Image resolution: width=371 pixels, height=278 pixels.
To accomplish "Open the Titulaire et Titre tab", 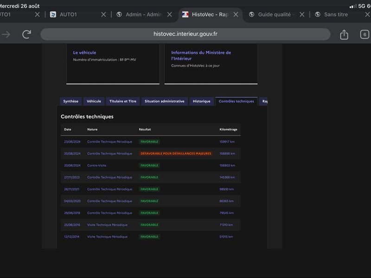I will pyautogui.click(x=123, y=101).
